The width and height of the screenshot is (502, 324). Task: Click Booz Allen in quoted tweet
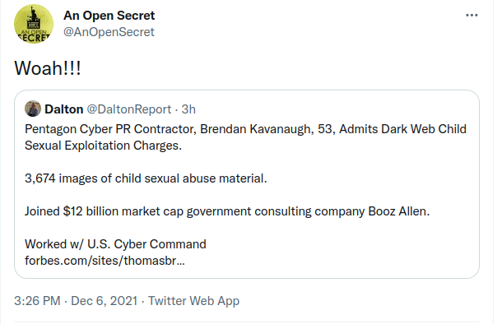(398, 211)
